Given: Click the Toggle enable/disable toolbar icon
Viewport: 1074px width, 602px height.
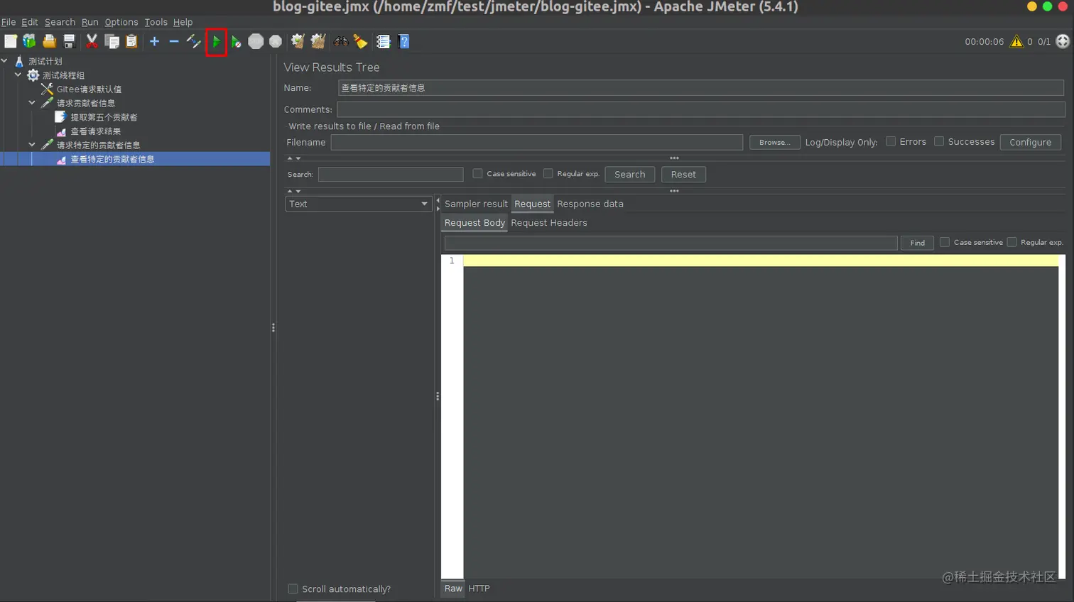Looking at the screenshot, I should pos(193,42).
